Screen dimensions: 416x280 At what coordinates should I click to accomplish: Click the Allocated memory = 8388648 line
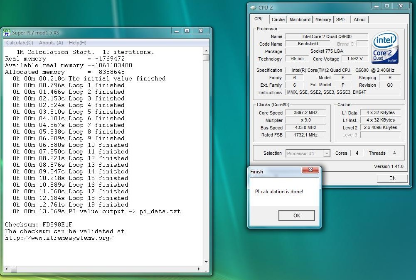point(65,72)
